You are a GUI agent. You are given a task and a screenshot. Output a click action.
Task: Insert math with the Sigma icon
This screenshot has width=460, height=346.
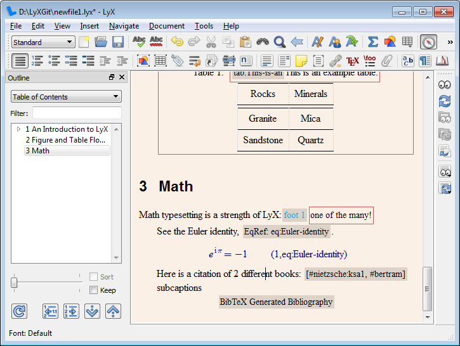pyautogui.click(x=373, y=42)
